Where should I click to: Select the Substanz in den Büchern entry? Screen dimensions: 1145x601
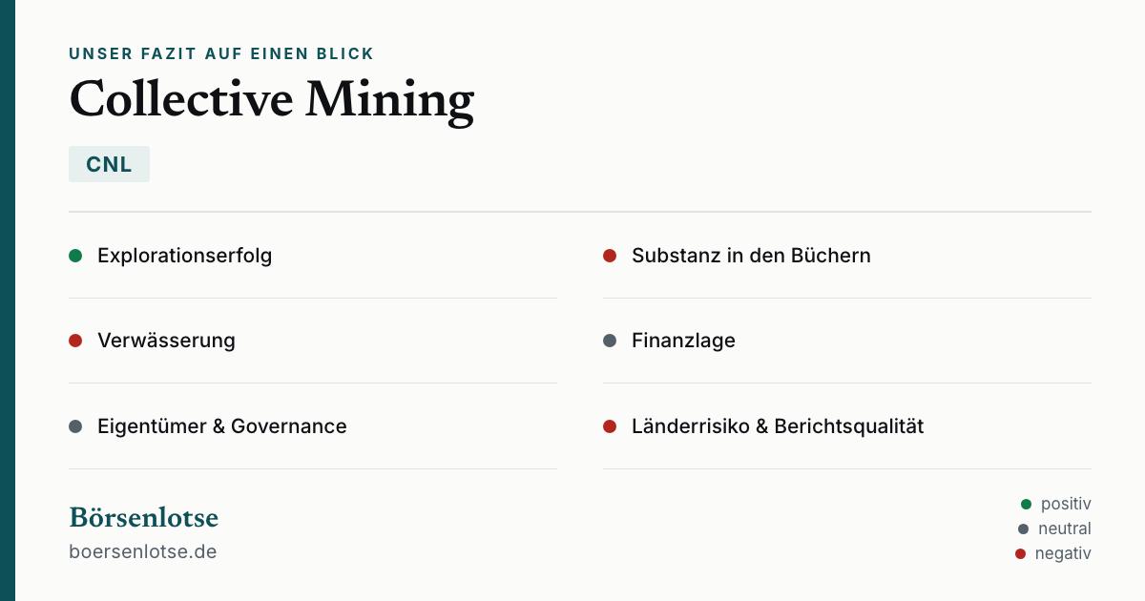pos(847,256)
